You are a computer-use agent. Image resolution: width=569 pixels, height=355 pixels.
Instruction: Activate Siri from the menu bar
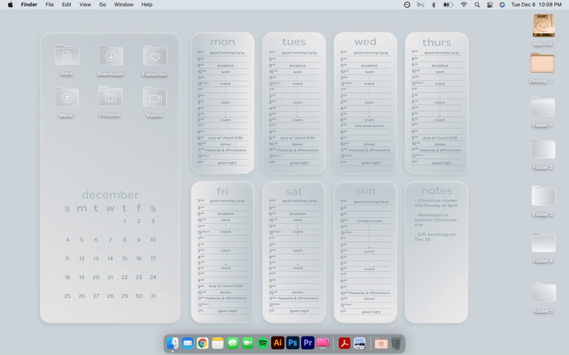point(502,5)
